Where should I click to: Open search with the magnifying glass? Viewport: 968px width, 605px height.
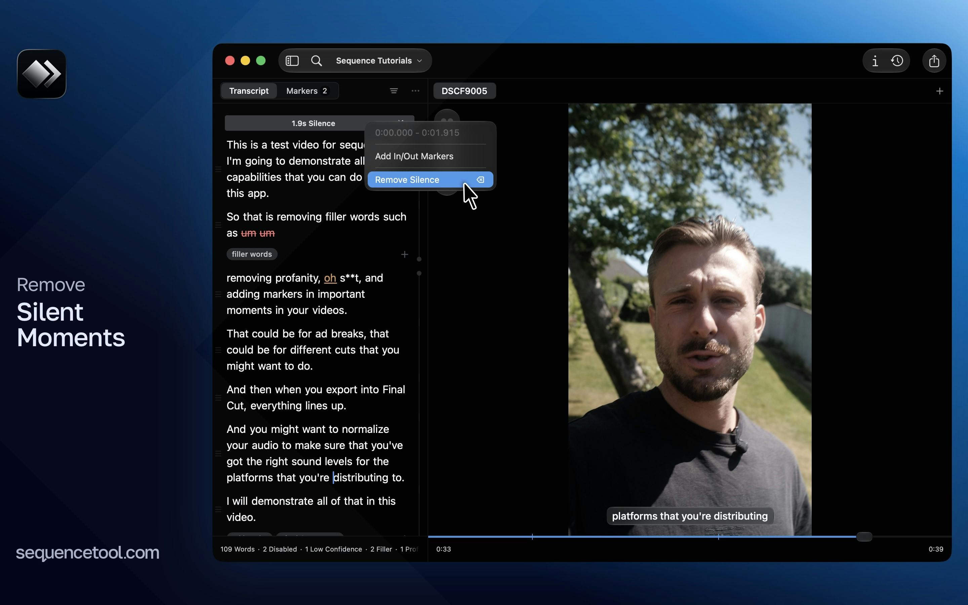(x=316, y=61)
